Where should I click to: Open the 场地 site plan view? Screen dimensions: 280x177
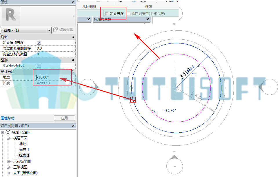[x=23, y=144]
